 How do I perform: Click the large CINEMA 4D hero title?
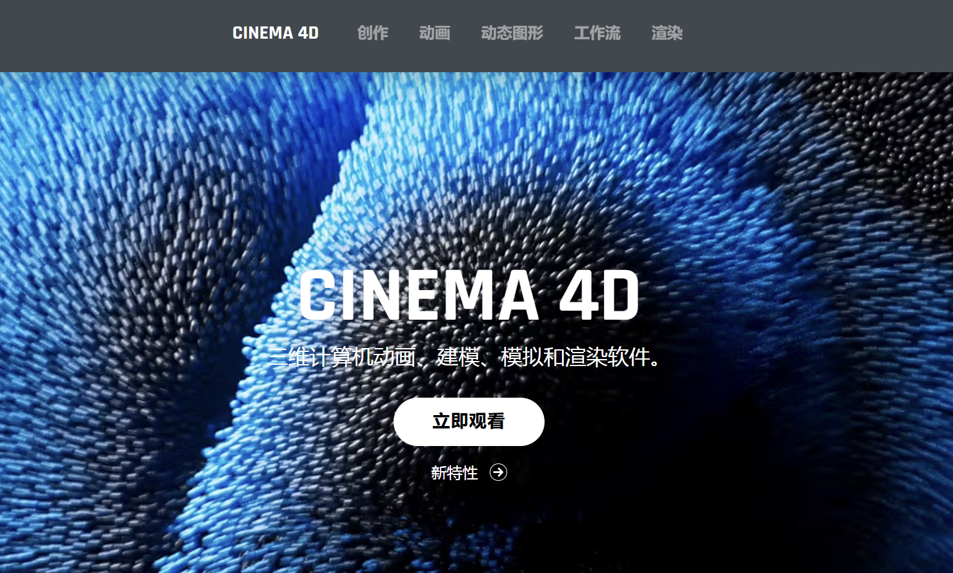[x=469, y=295]
